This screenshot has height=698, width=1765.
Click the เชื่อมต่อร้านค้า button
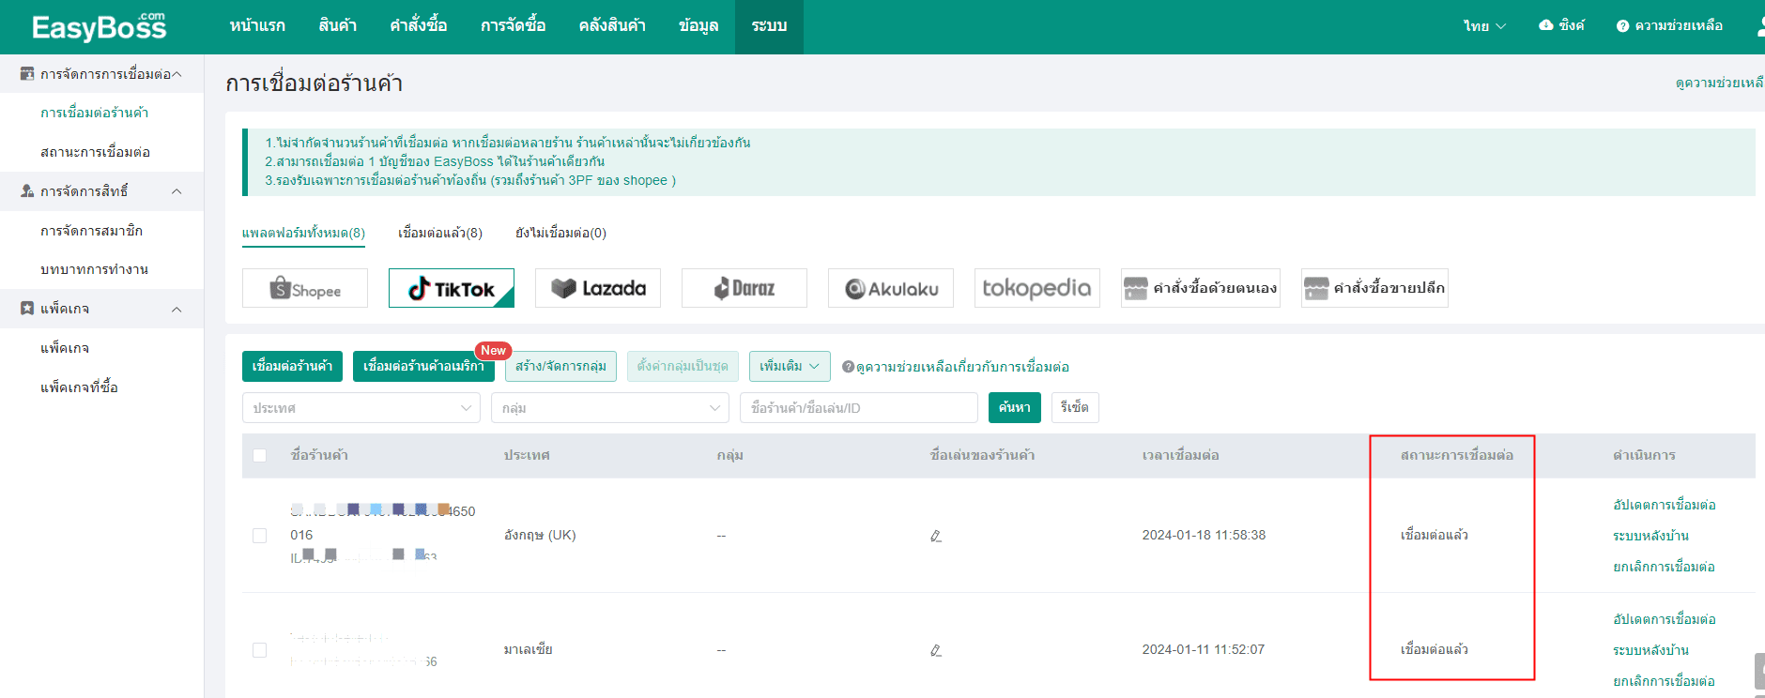pos(292,366)
